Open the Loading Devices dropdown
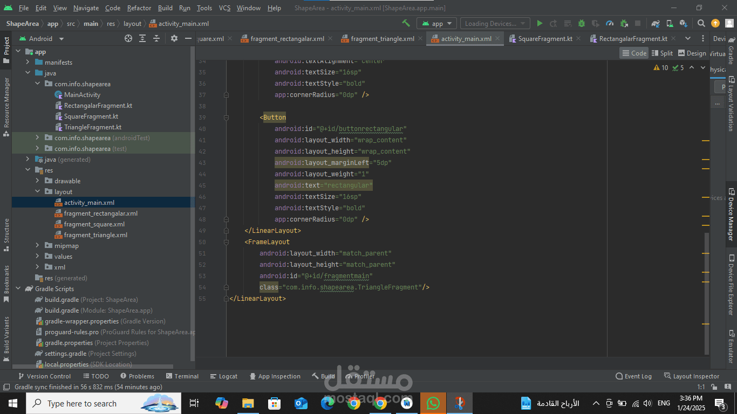 point(496,23)
